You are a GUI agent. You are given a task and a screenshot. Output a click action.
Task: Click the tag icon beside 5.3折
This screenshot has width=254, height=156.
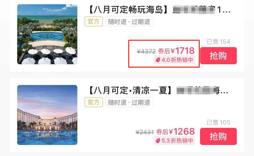tap(158, 141)
